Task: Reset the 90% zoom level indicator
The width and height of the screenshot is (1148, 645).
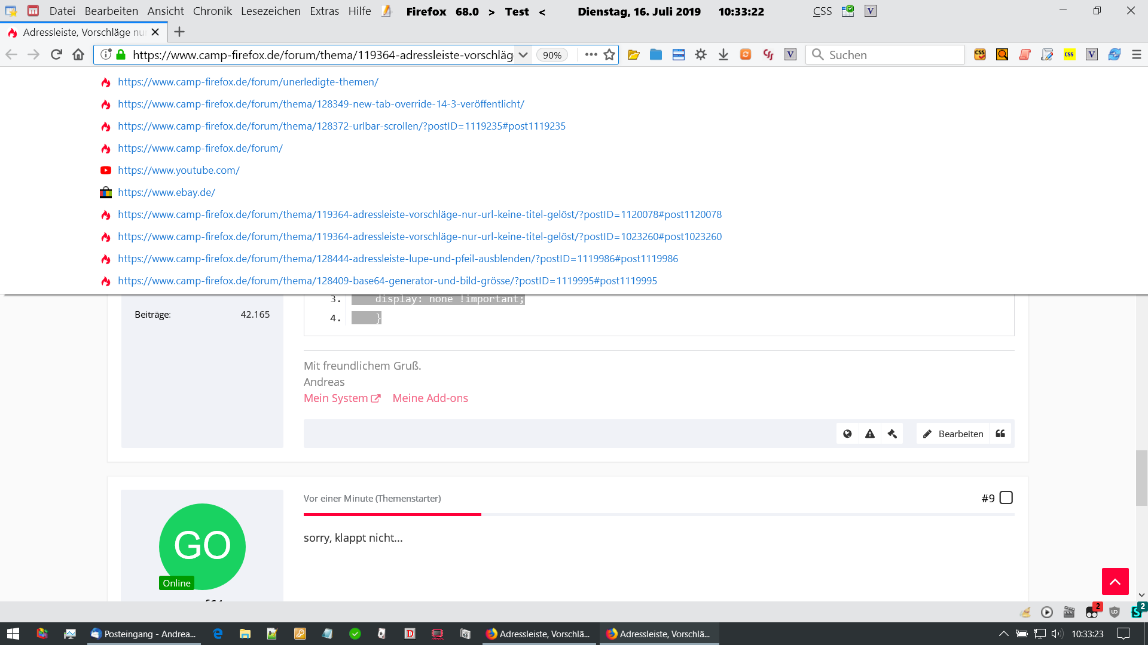Action: pyautogui.click(x=552, y=55)
